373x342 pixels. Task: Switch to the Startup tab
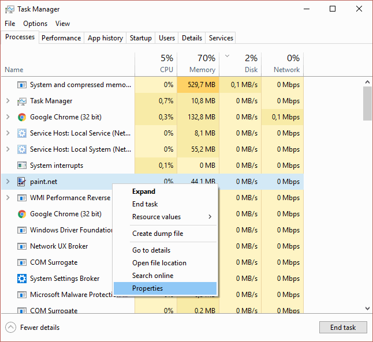click(x=140, y=38)
